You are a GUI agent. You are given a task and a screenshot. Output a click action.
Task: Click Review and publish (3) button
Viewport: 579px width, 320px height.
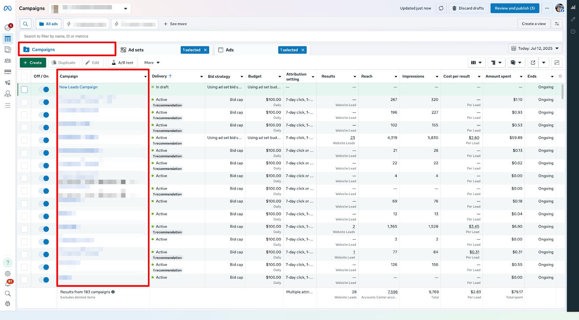pyautogui.click(x=515, y=8)
